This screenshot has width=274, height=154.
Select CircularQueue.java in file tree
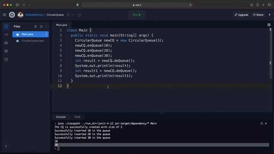[30, 41]
